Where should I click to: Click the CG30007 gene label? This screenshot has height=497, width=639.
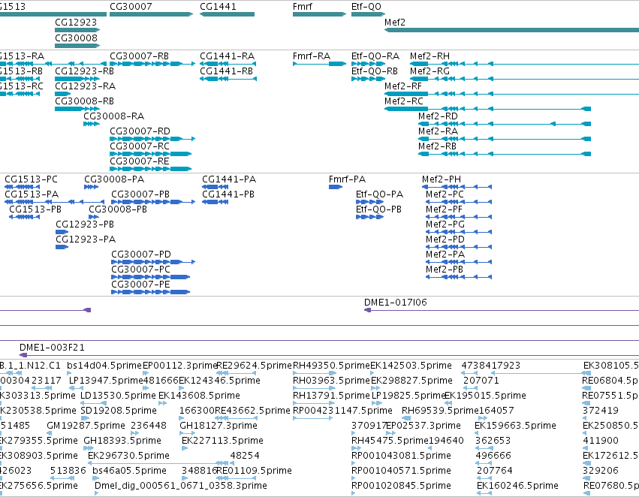coord(131,7)
